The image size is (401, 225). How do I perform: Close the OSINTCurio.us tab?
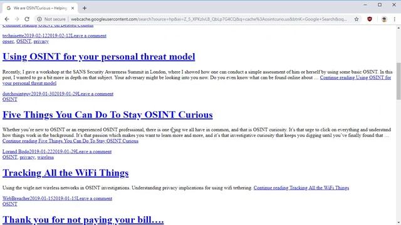pos(73,8)
